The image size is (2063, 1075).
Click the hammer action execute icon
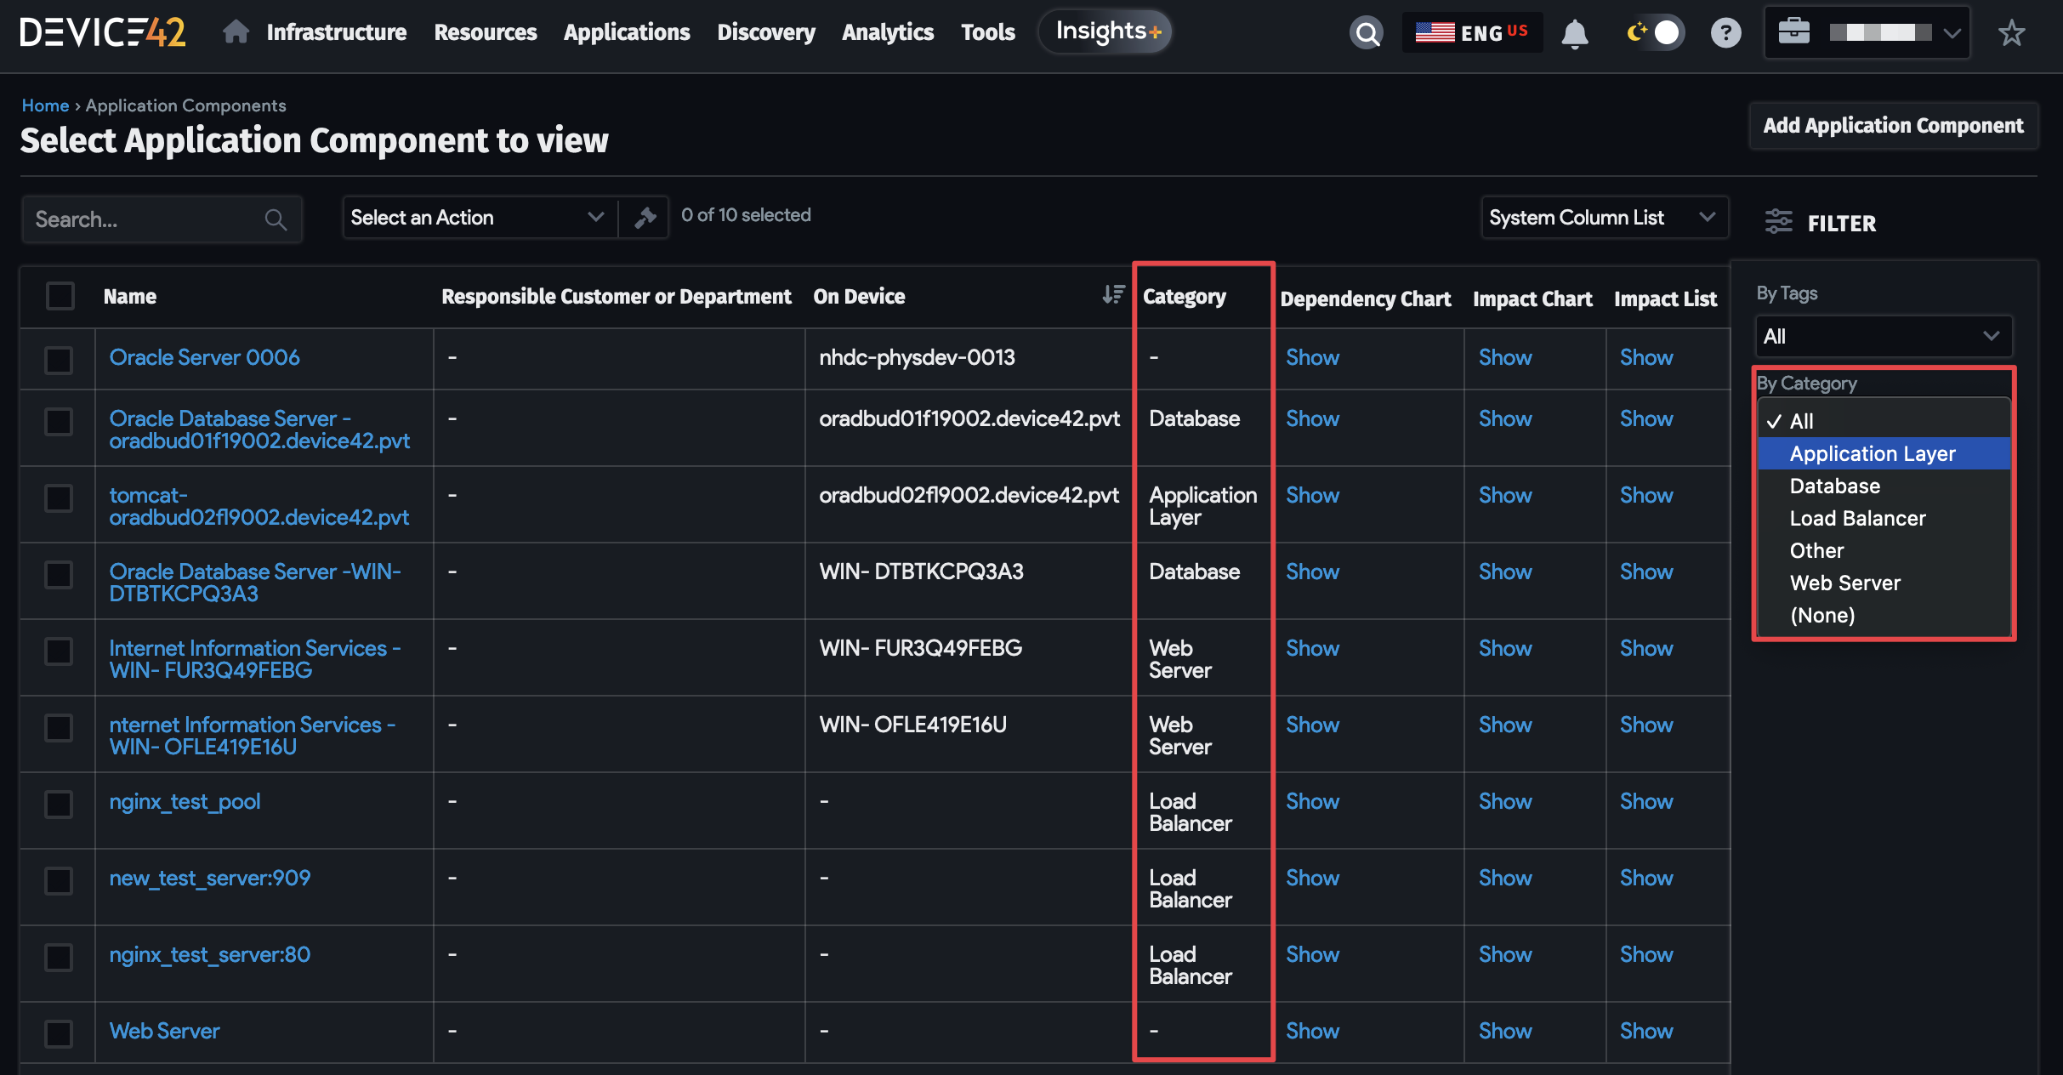click(645, 218)
